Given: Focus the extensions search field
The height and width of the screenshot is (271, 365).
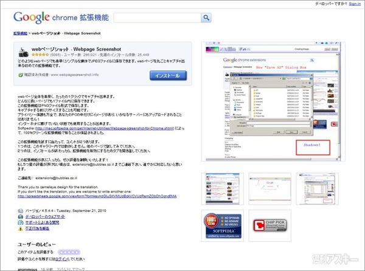Looking at the screenshot, I should coord(157,18).
